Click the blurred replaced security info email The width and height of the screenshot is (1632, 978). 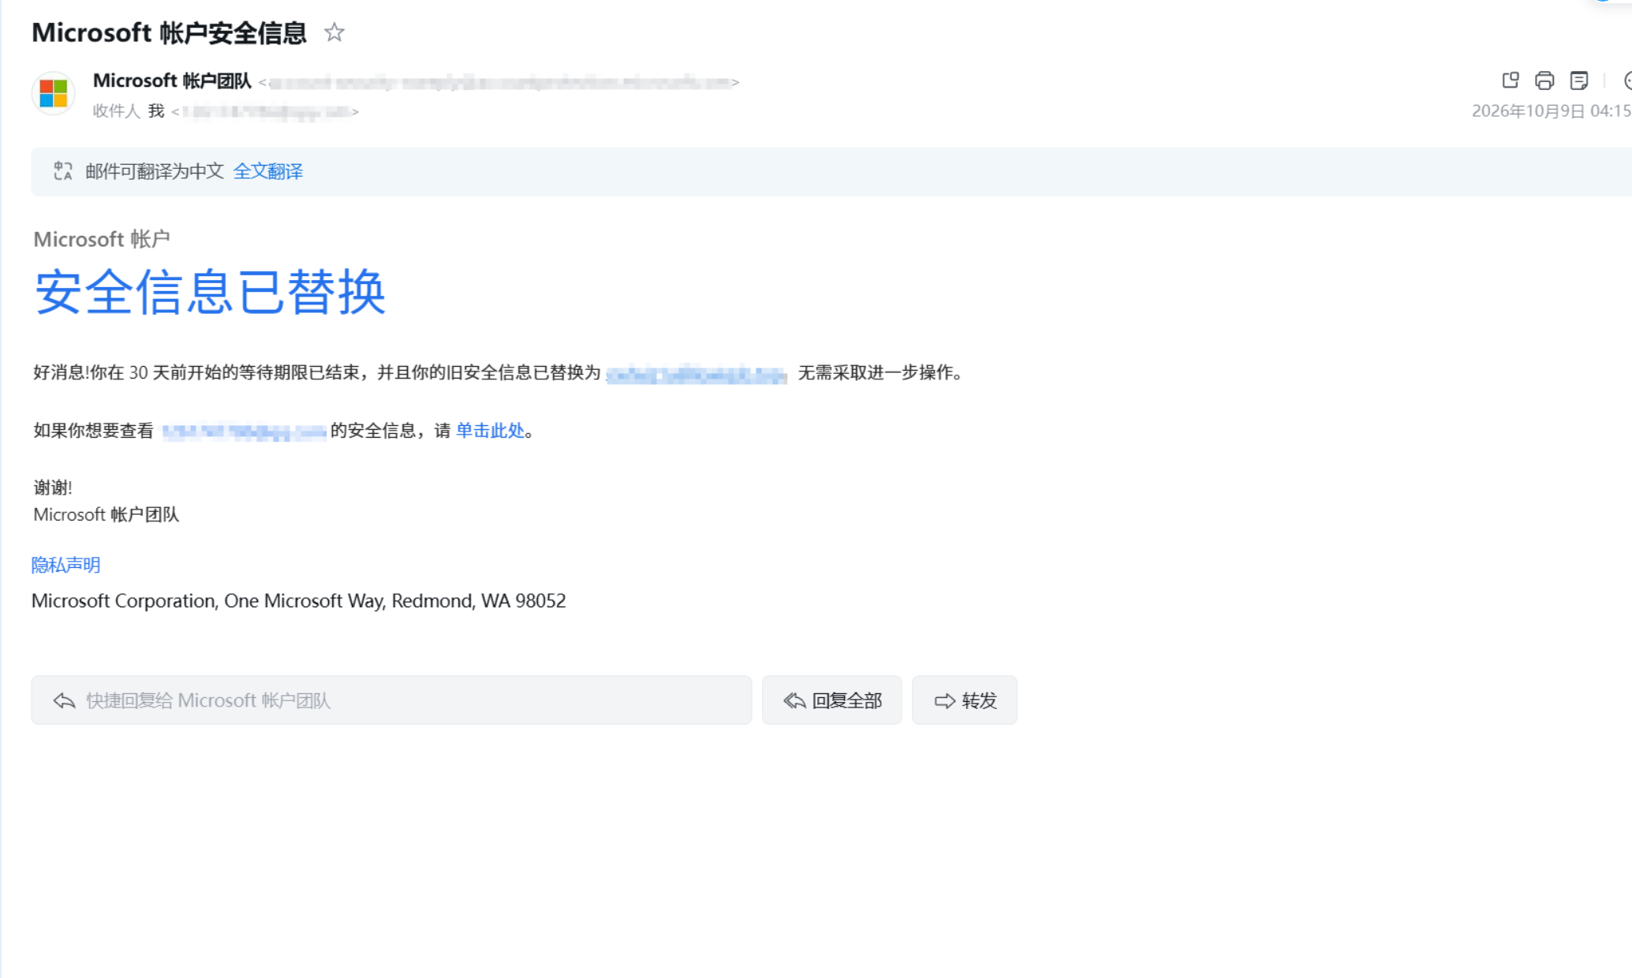[x=696, y=374]
